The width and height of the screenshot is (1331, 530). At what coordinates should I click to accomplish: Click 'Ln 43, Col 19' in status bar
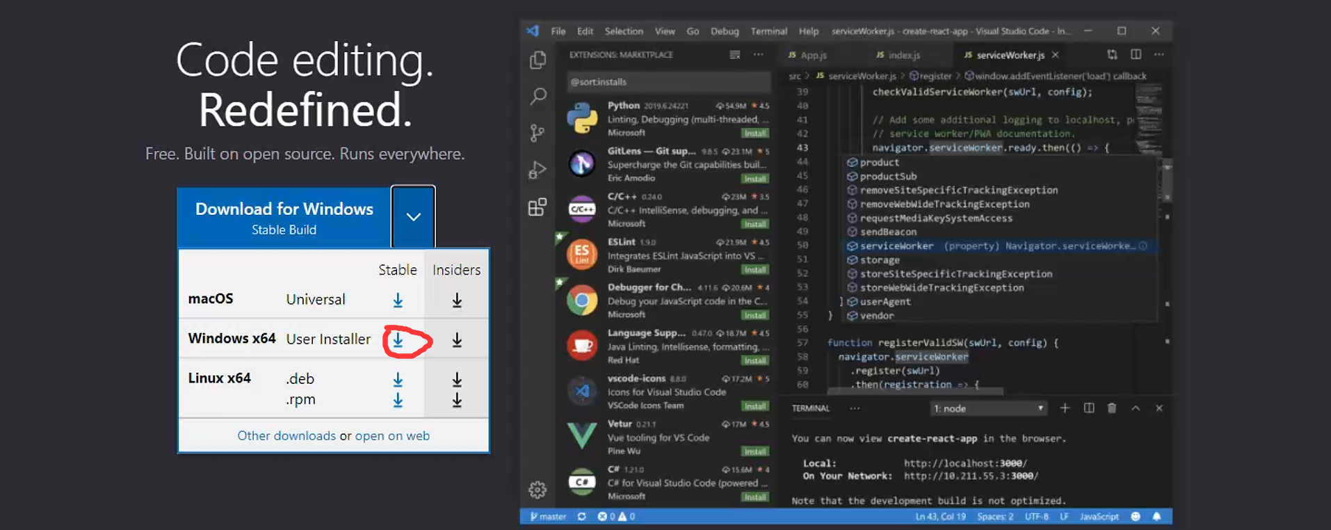pos(940,517)
